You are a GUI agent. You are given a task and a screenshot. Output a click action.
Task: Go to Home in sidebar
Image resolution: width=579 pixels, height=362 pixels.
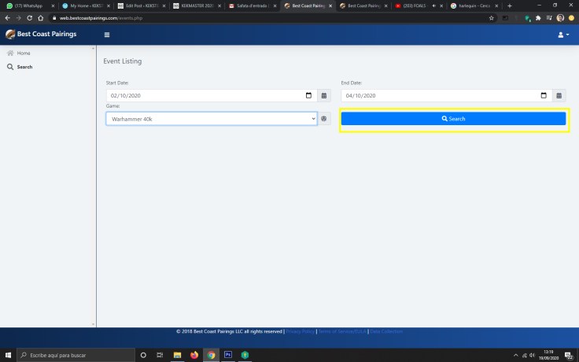coord(24,53)
